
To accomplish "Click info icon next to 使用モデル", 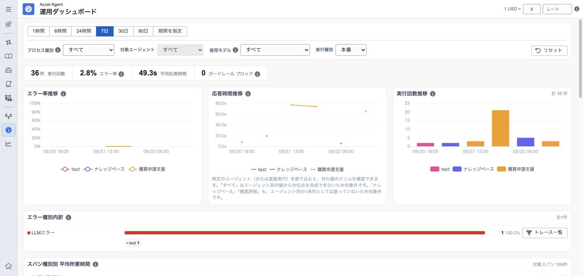I will click(235, 50).
